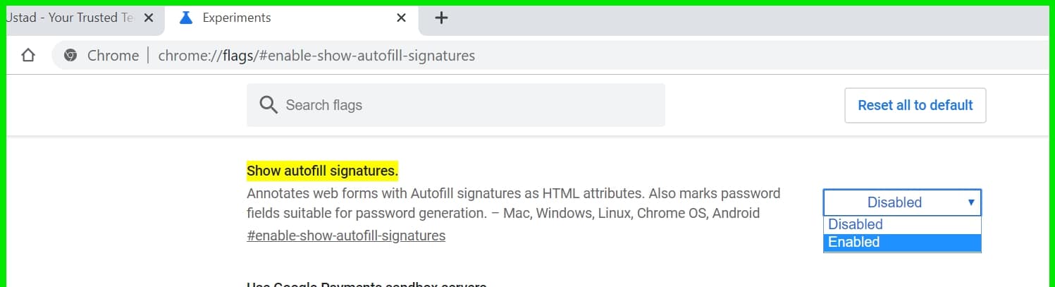Open a new tab with plus button
The image size is (1055, 287).
[x=441, y=18]
